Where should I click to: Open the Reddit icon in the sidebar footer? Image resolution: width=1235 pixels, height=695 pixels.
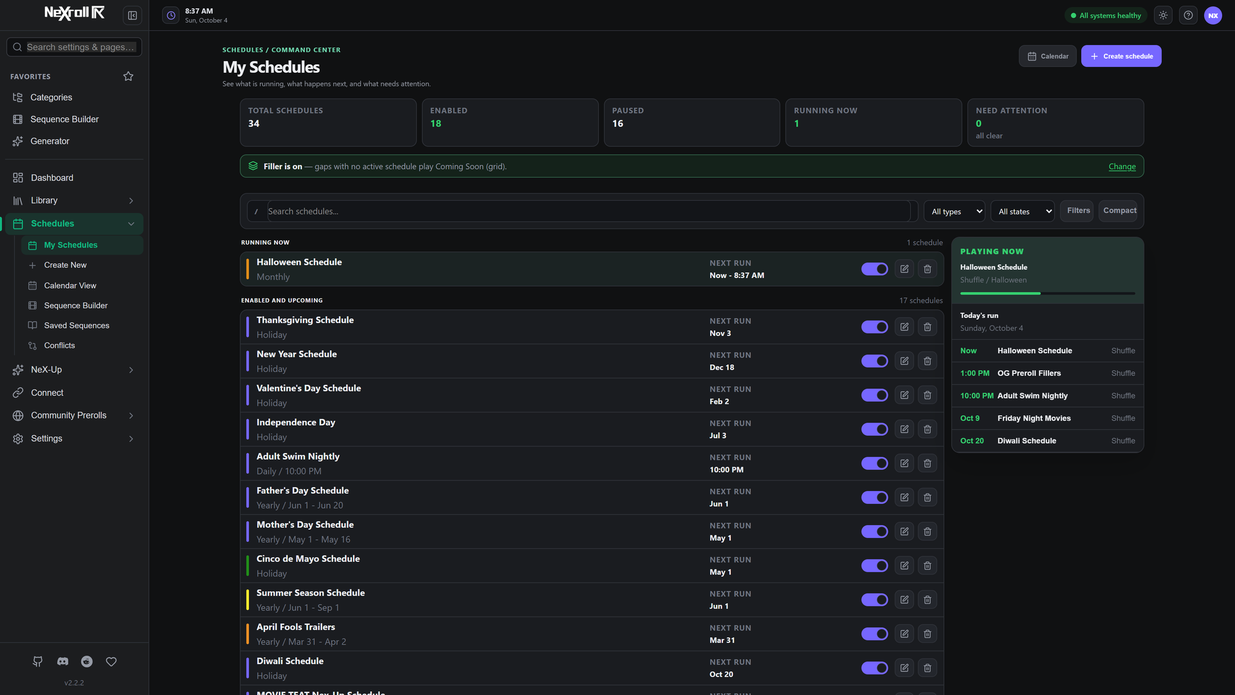pos(87,662)
